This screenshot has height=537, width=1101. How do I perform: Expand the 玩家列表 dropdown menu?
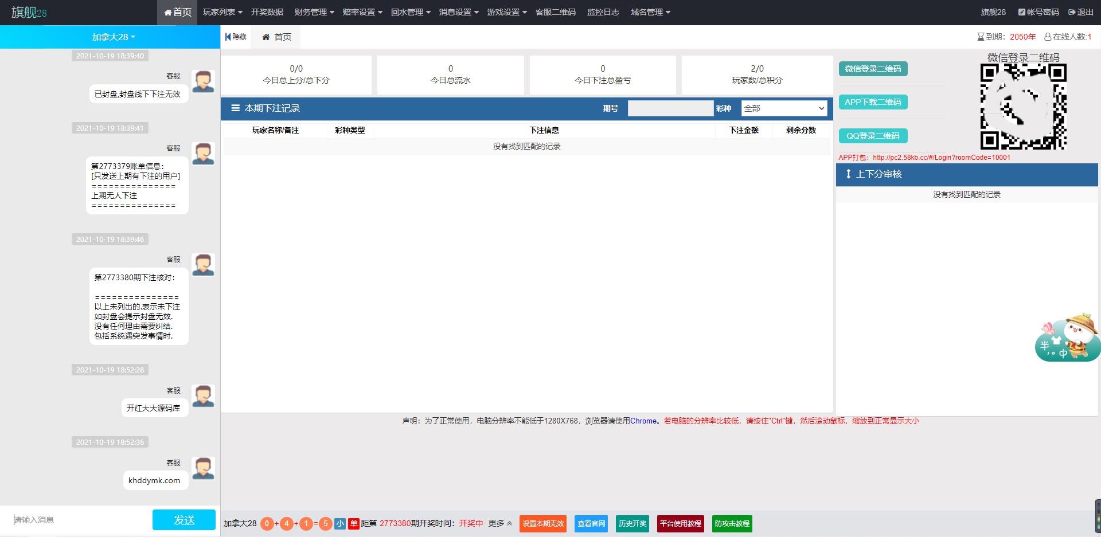point(222,12)
